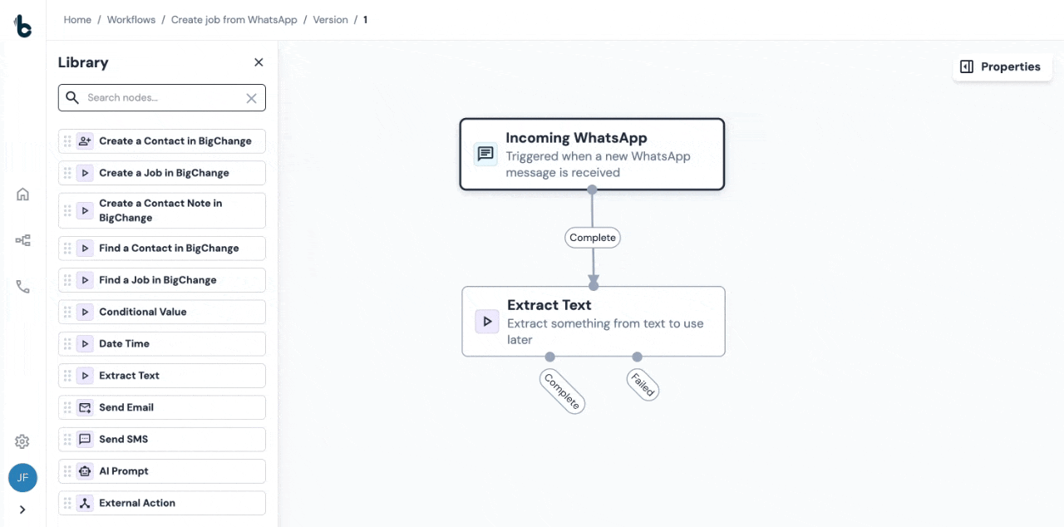Clear the node search field

coord(251,98)
